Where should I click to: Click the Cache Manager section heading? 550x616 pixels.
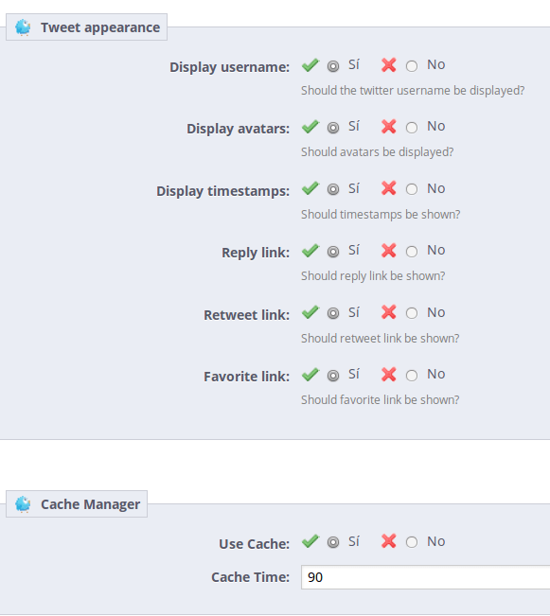tap(91, 504)
